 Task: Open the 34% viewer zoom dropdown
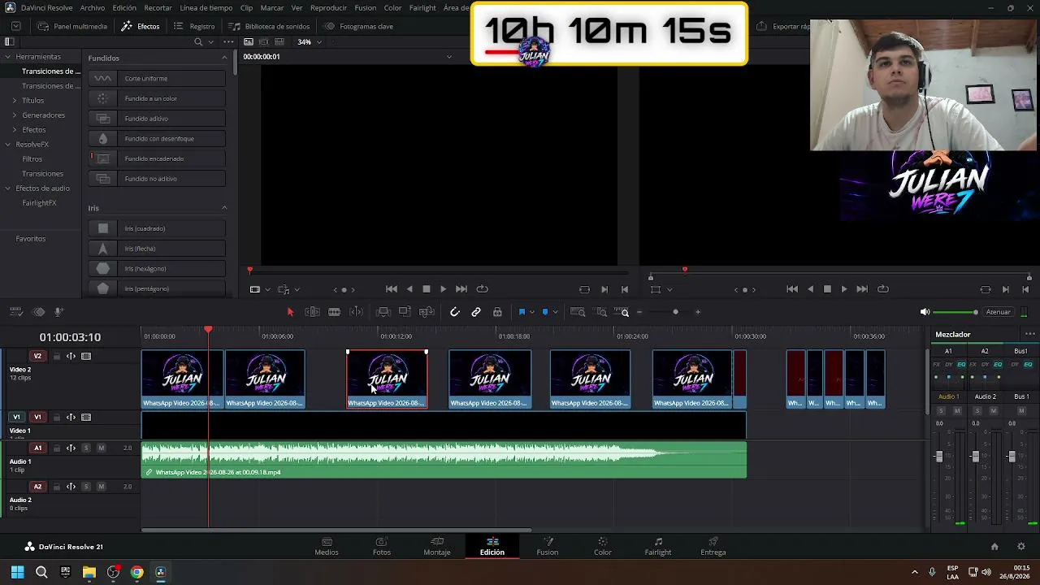coord(310,42)
